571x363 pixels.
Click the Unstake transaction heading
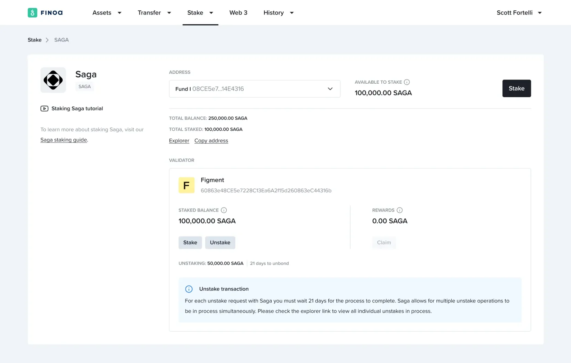click(224, 289)
